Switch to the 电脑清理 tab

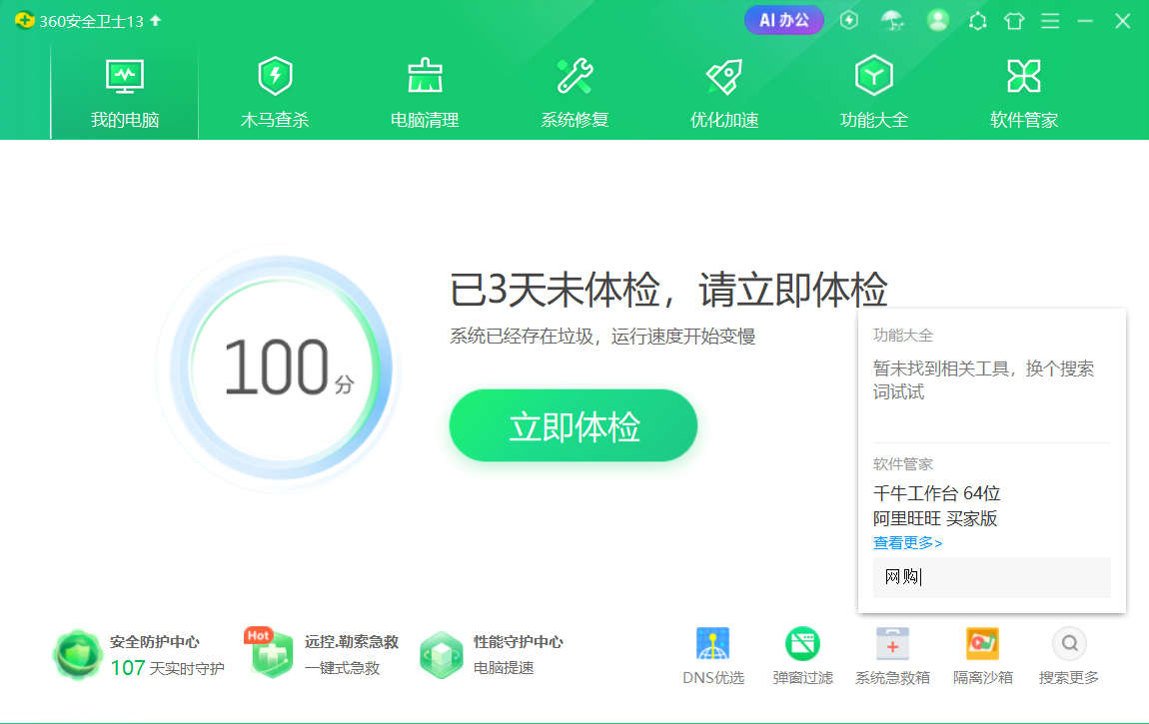[x=424, y=90]
